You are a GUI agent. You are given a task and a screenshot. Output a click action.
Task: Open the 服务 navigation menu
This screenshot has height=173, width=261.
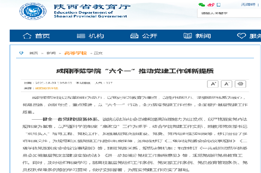255,36
